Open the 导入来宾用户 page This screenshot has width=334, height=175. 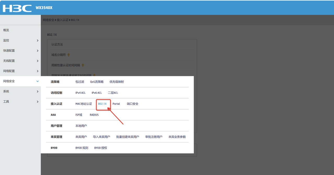coord(102,137)
